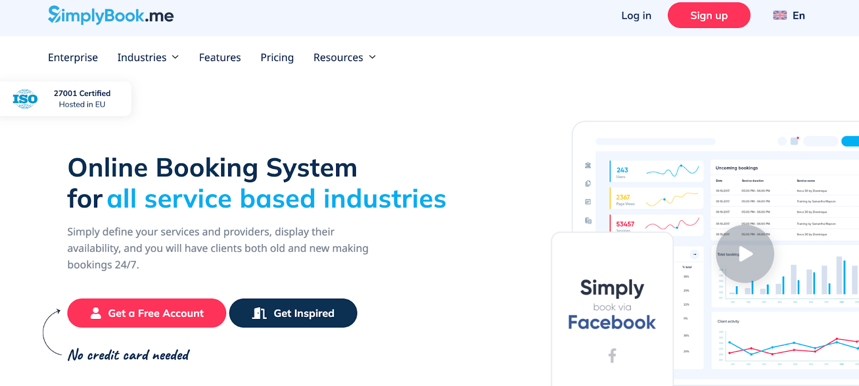Click the 2367 Page Views stat card
This screenshot has width=859, height=386.
(x=656, y=198)
